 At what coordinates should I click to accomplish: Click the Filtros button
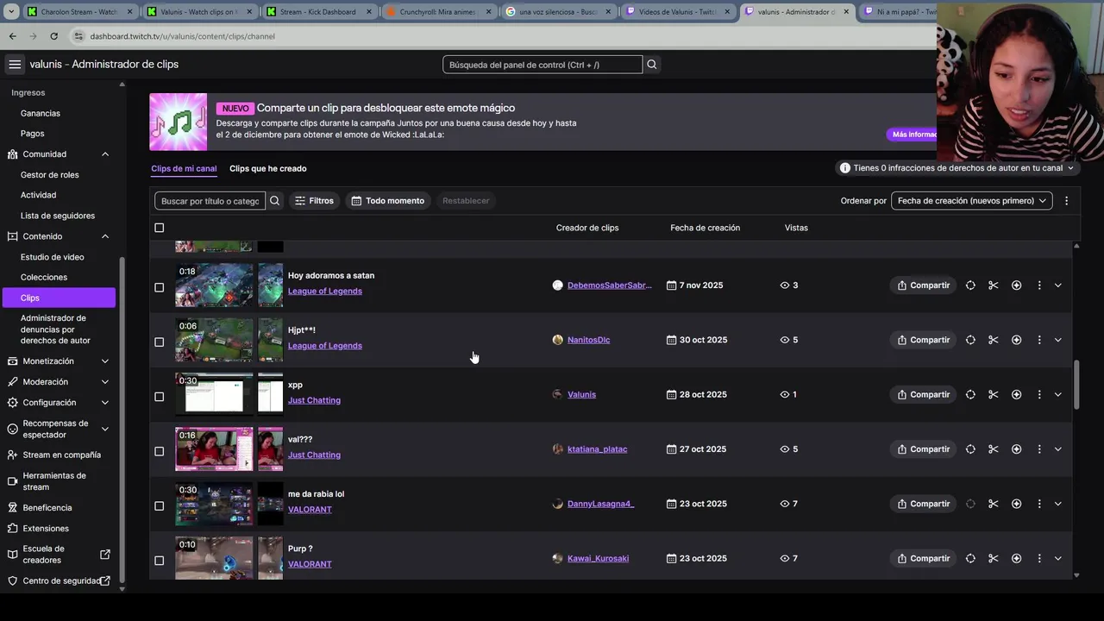tap(314, 201)
